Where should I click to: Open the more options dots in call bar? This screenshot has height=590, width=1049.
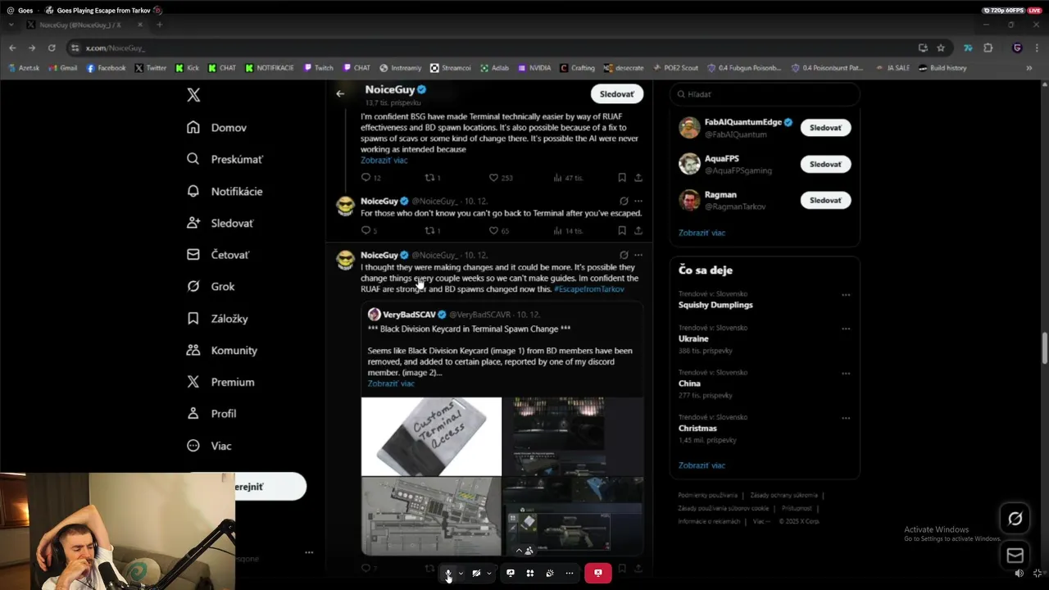[x=570, y=573]
